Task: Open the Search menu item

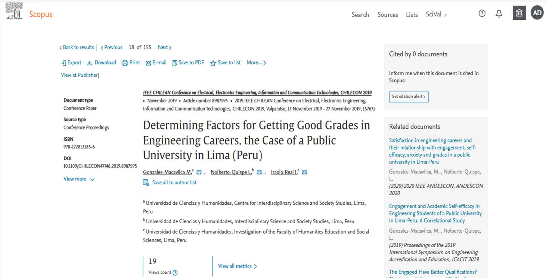Action: point(360,15)
